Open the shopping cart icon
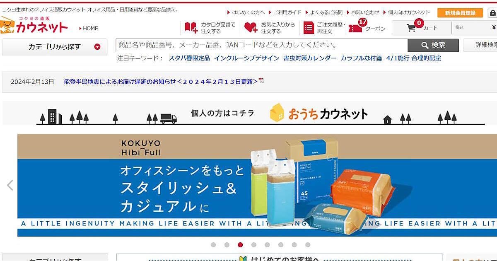 411,28
